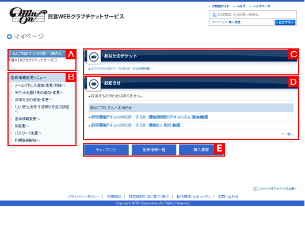Open チケットお届け先の追加・変更へ
Viewport: 305px width, 239px height.
pos(39,93)
